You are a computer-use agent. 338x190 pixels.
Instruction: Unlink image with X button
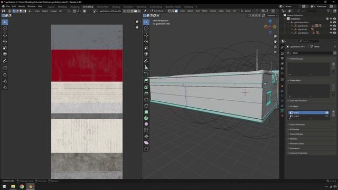click(139, 11)
